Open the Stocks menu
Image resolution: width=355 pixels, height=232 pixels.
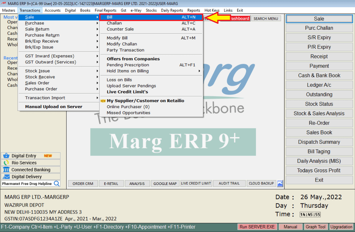[x=151, y=10]
